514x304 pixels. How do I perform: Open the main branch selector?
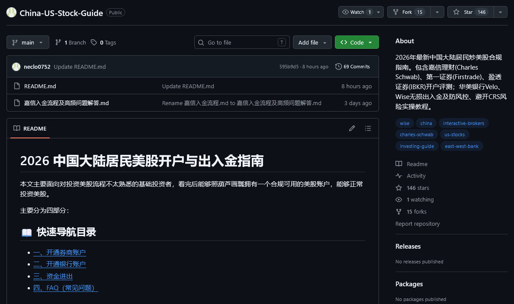28,42
